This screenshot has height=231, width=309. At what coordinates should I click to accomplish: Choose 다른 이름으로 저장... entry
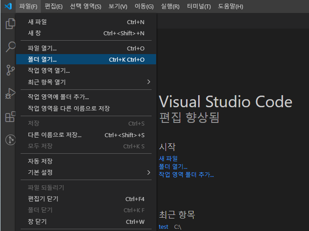pyautogui.click(x=86, y=135)
